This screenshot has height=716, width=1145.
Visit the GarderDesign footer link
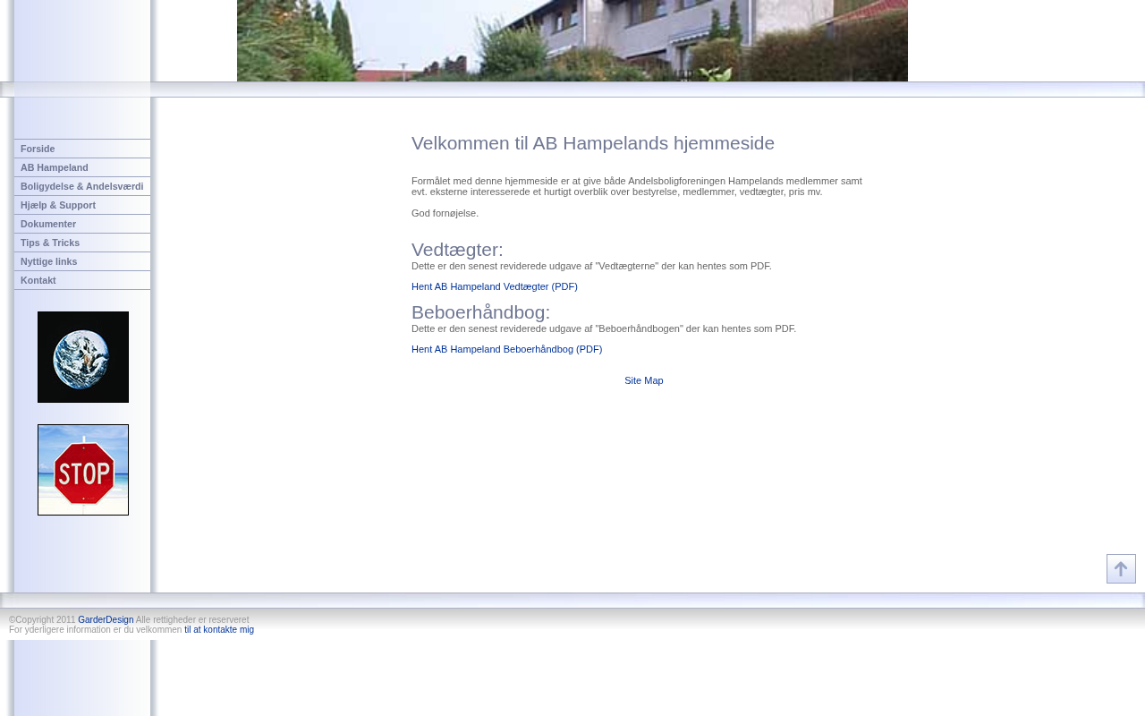click(106, 619)
